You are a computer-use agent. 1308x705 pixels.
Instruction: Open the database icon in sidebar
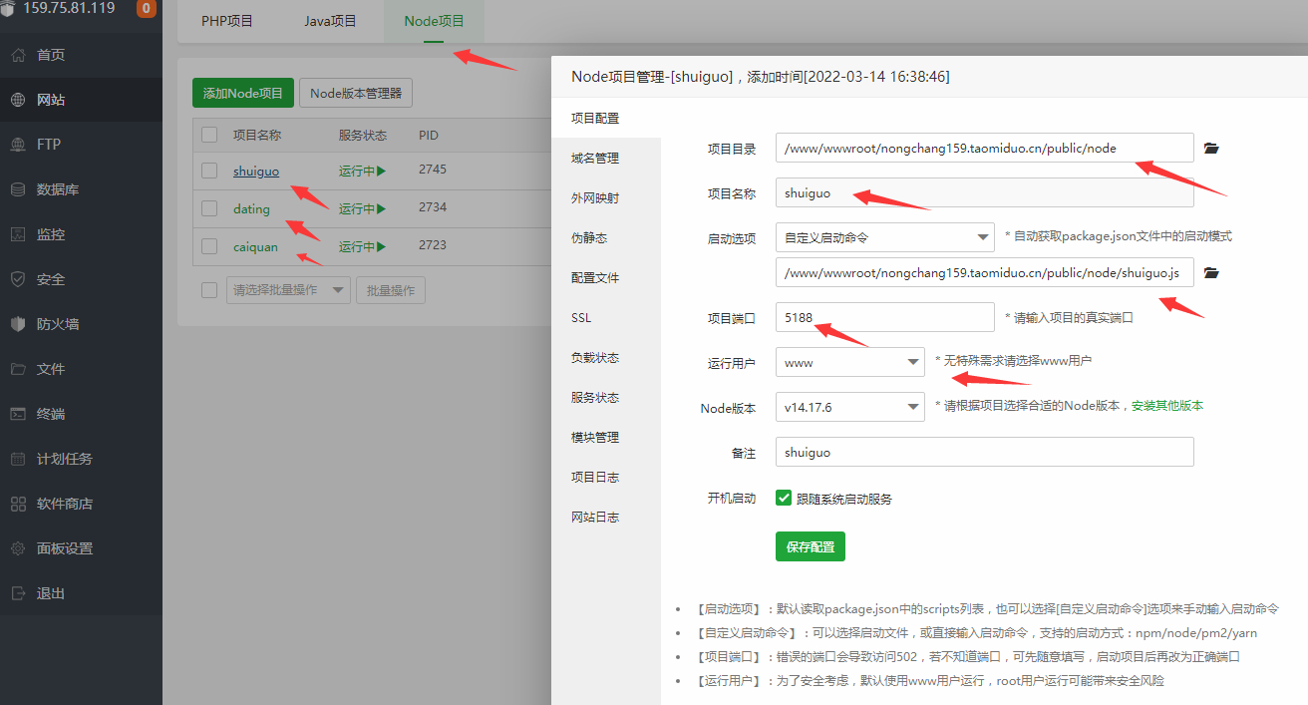coord(18,189)
